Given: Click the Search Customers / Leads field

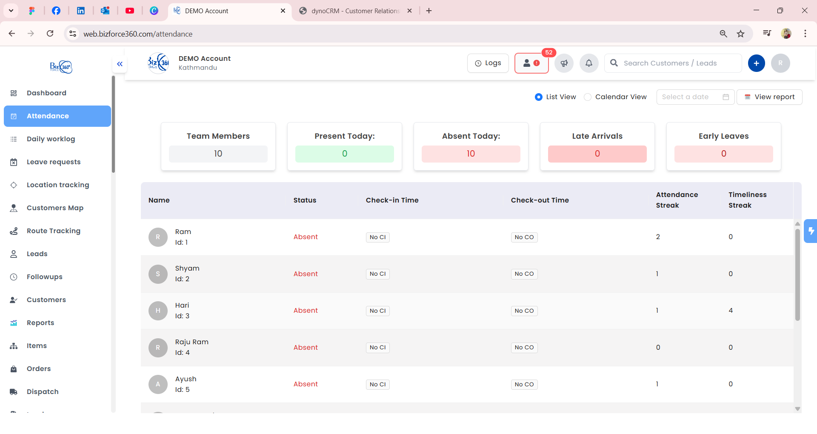Looking at the screenshot, I should (672, 63).
